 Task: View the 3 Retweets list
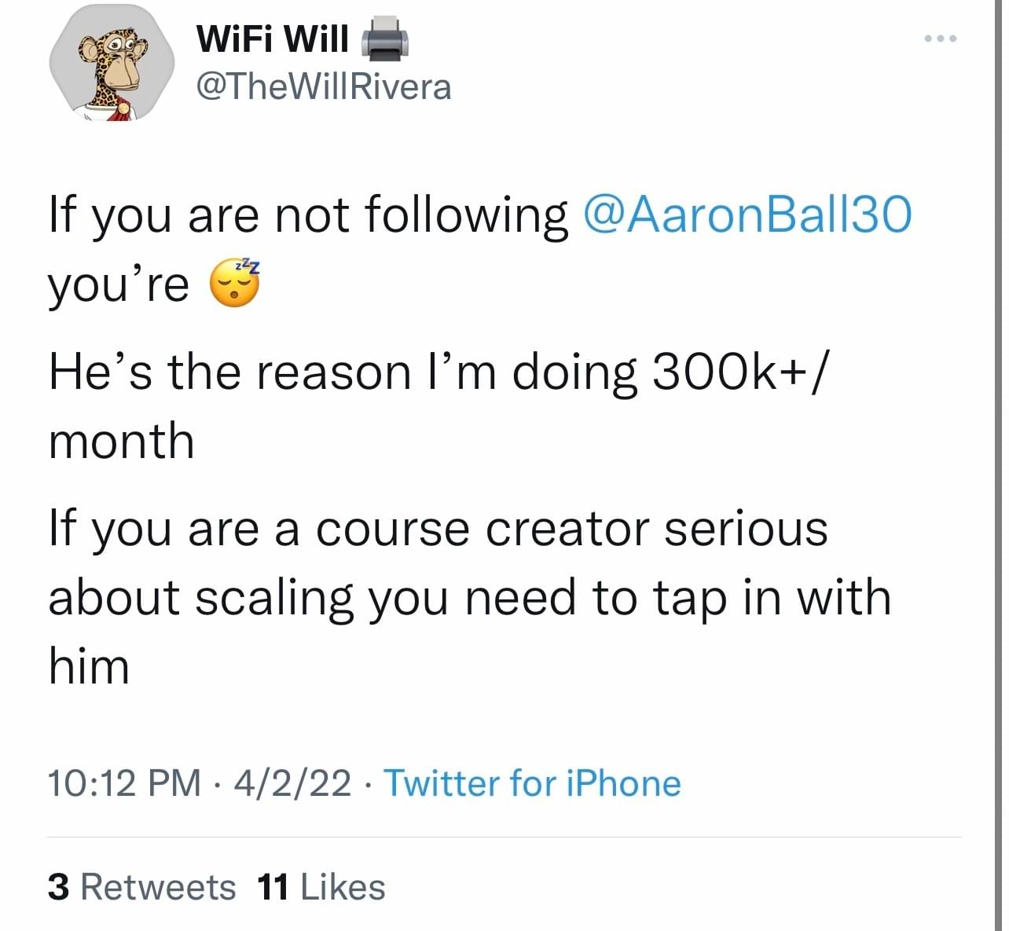[141, 887]
